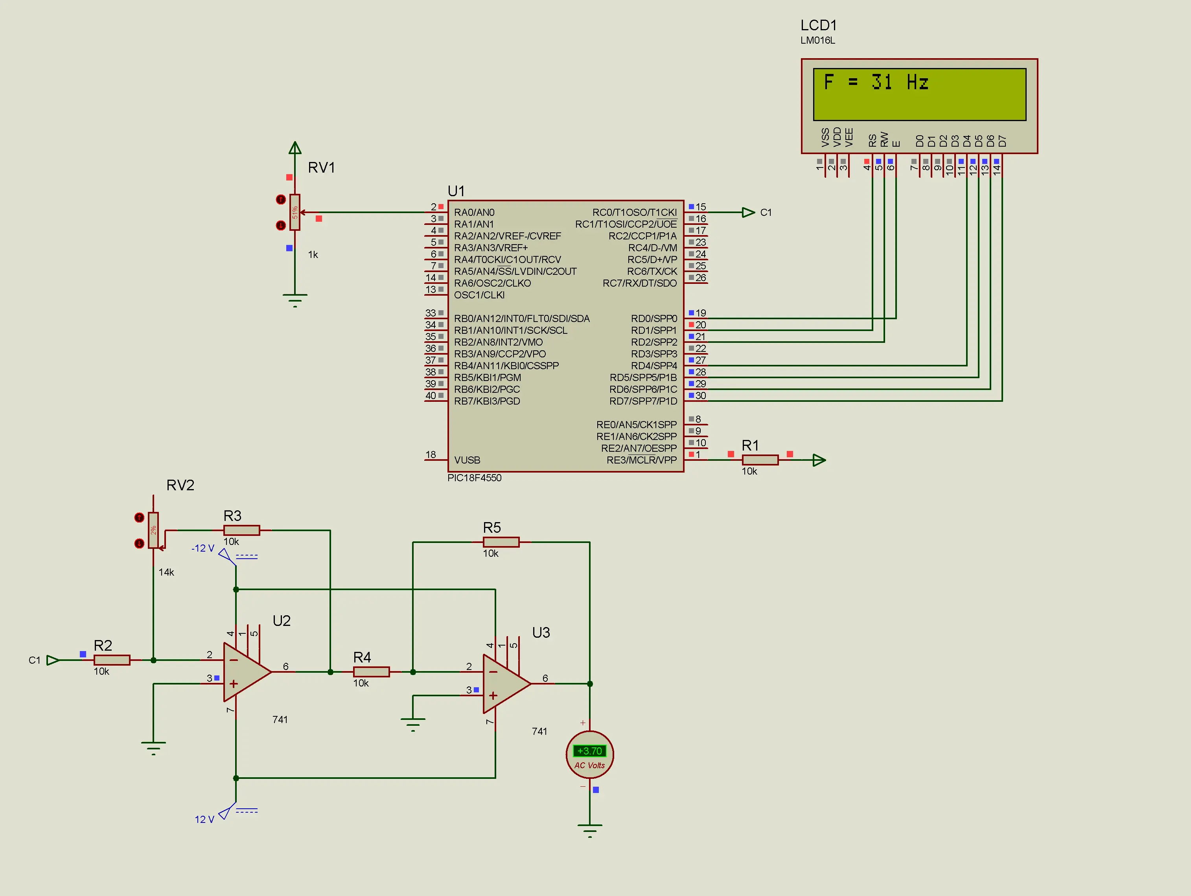The width and height of the screenshot is (1191, 896).
Task: Click the R1 reference label
Action: (x=750, y=445)
